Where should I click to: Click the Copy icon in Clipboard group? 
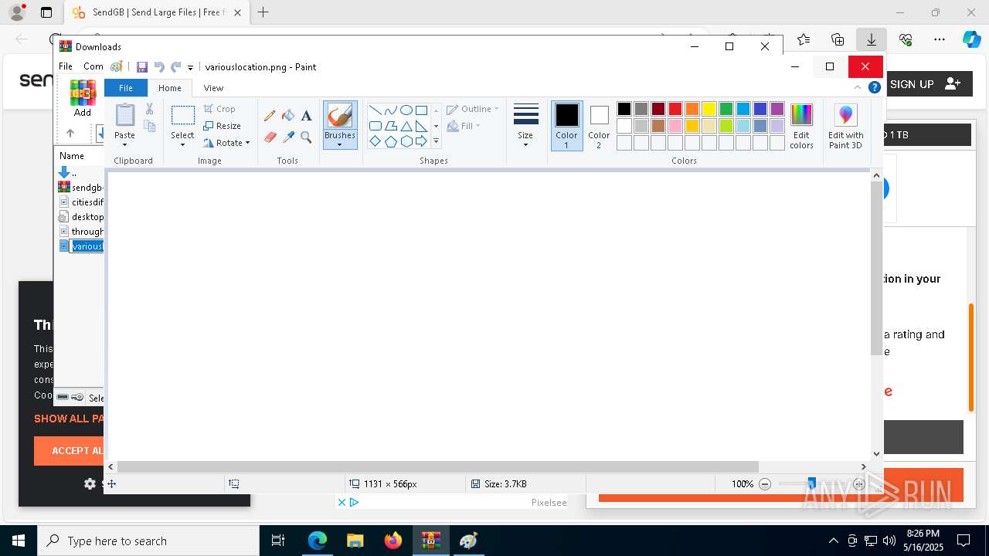[150, 126]
